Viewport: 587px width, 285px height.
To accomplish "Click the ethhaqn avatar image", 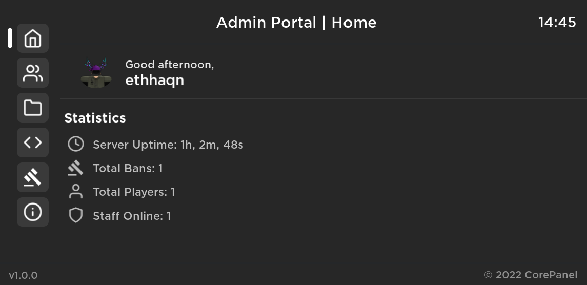I will (x=96, y=73).
